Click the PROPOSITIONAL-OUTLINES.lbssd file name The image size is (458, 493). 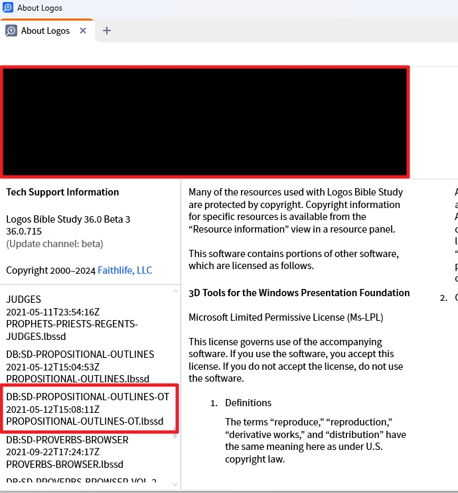click(x=78, y=378)
